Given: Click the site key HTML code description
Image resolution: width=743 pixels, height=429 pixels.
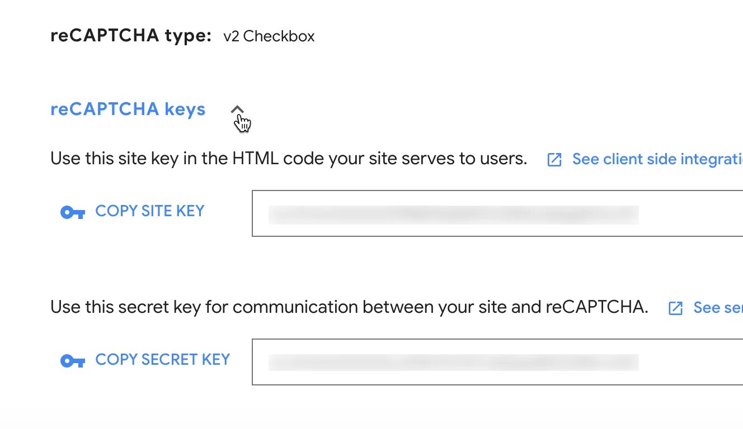Looking at the screenshot, I should (x=289, y=159).
